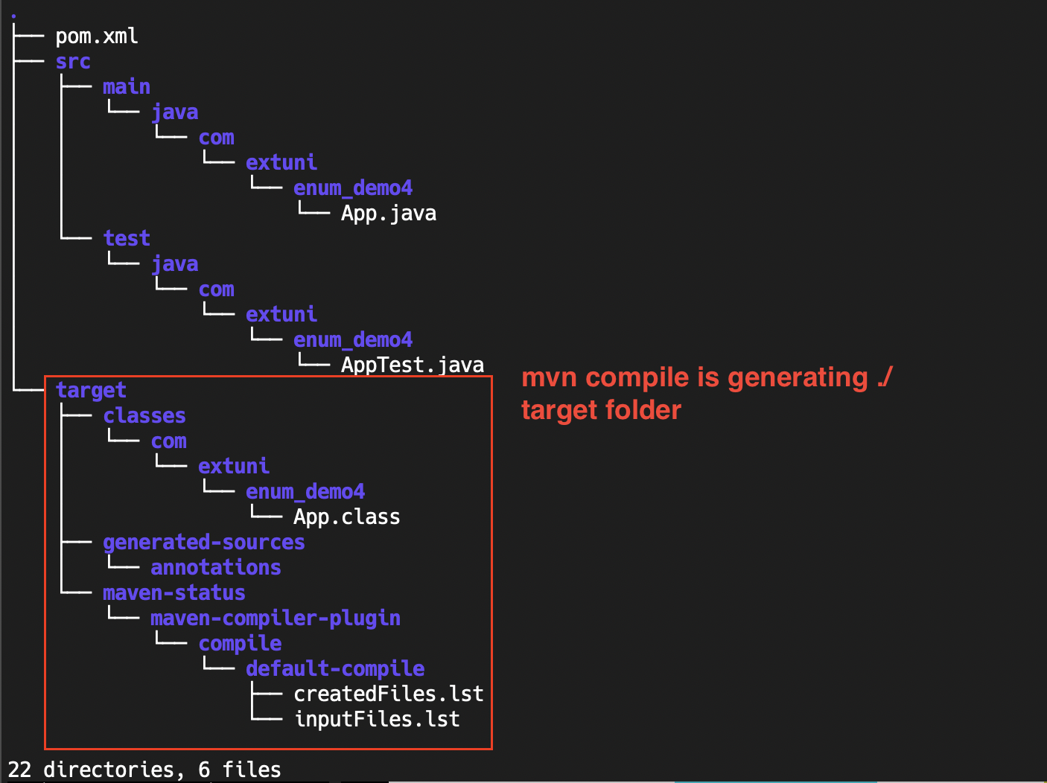The height and width of the screenshot is (783, 1047).
Task: Click App.class inside enum_demo4
Action: (347, 517)
